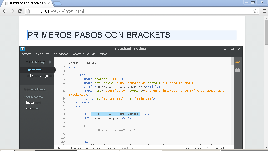268x151 pixels.
Task: Open the Desarrollo menu
Action: [78, 54]
